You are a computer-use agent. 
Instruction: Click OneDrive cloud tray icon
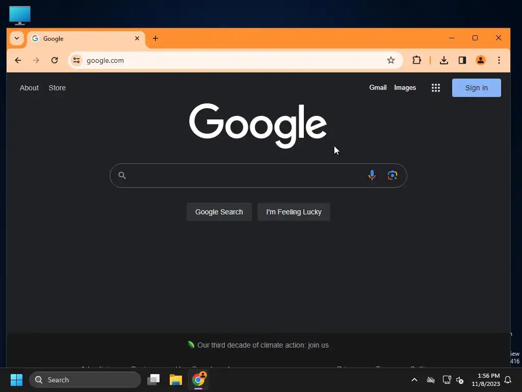coord(431,380)
